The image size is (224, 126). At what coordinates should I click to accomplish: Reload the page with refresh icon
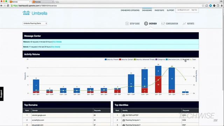click(8, 6)
